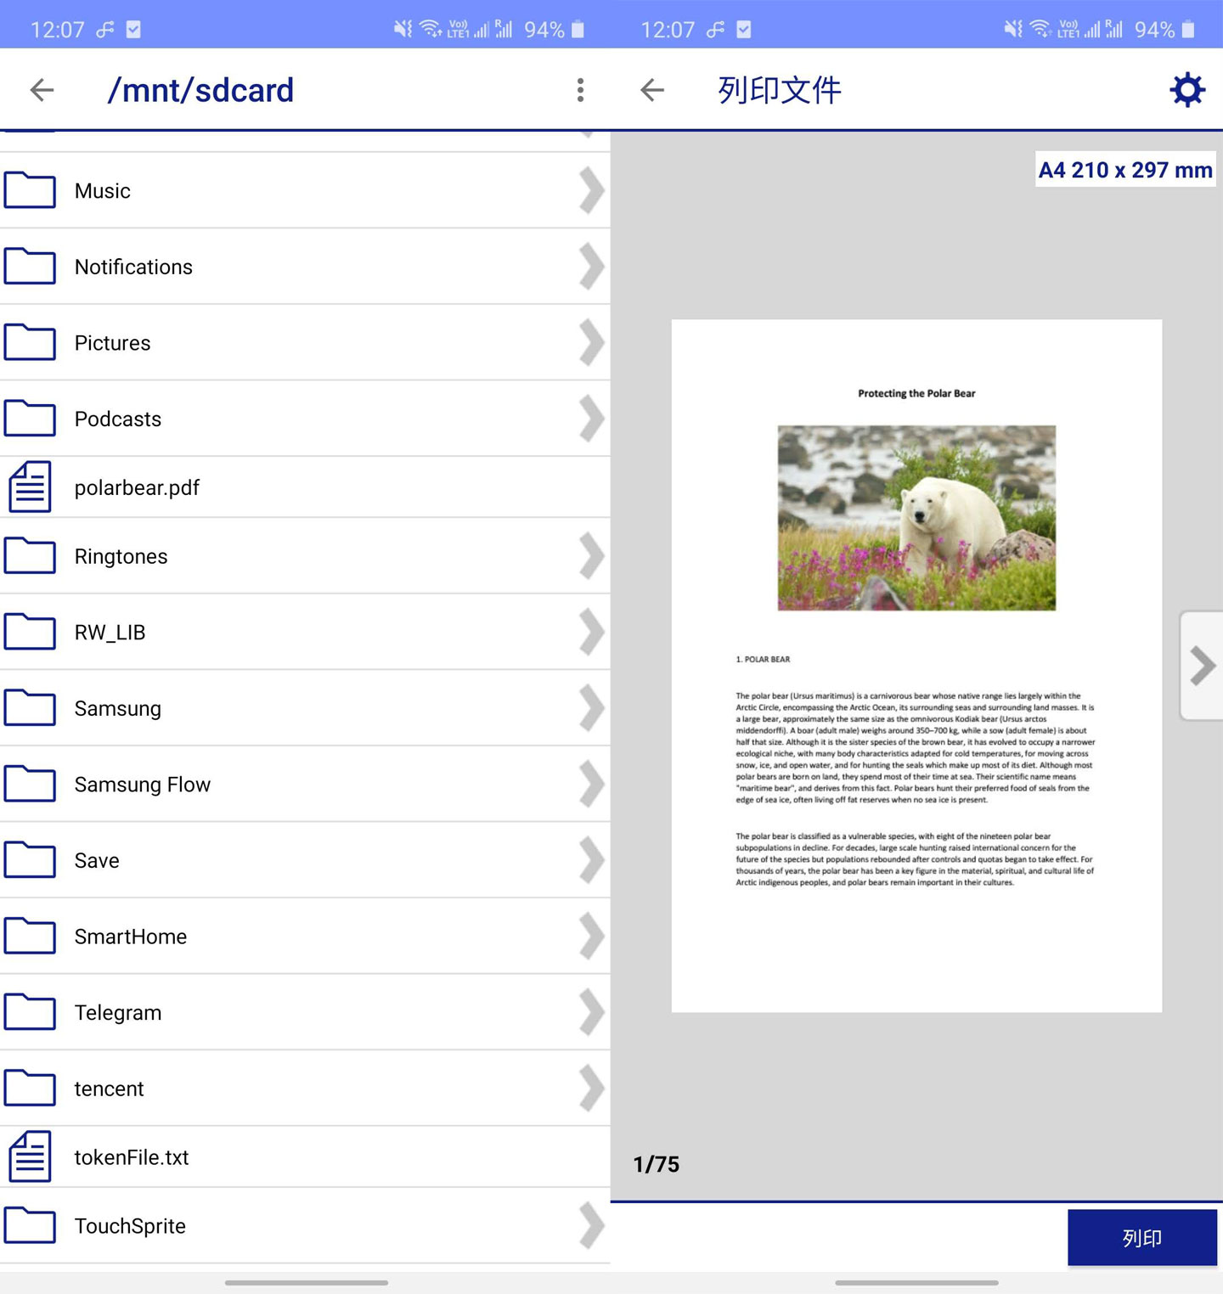Open the Save folder name
The width and height of the screenshot is (1223, 1294).
97,860
